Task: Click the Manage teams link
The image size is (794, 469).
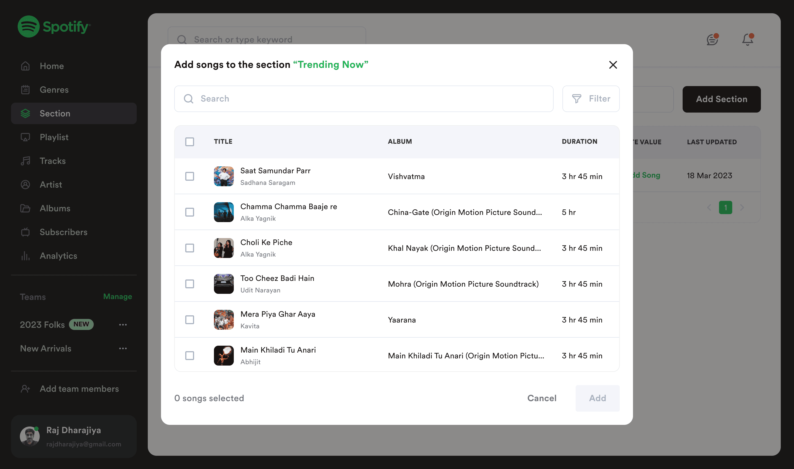Action: (x=117, y=297)
